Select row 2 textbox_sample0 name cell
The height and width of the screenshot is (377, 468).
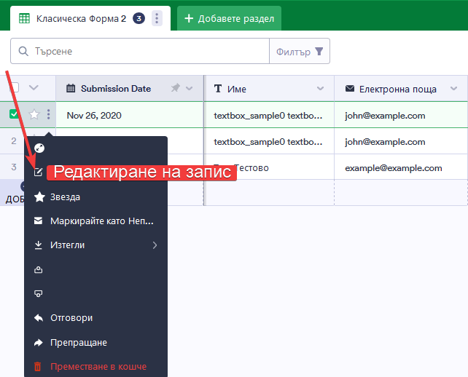[x=269, y=141]
